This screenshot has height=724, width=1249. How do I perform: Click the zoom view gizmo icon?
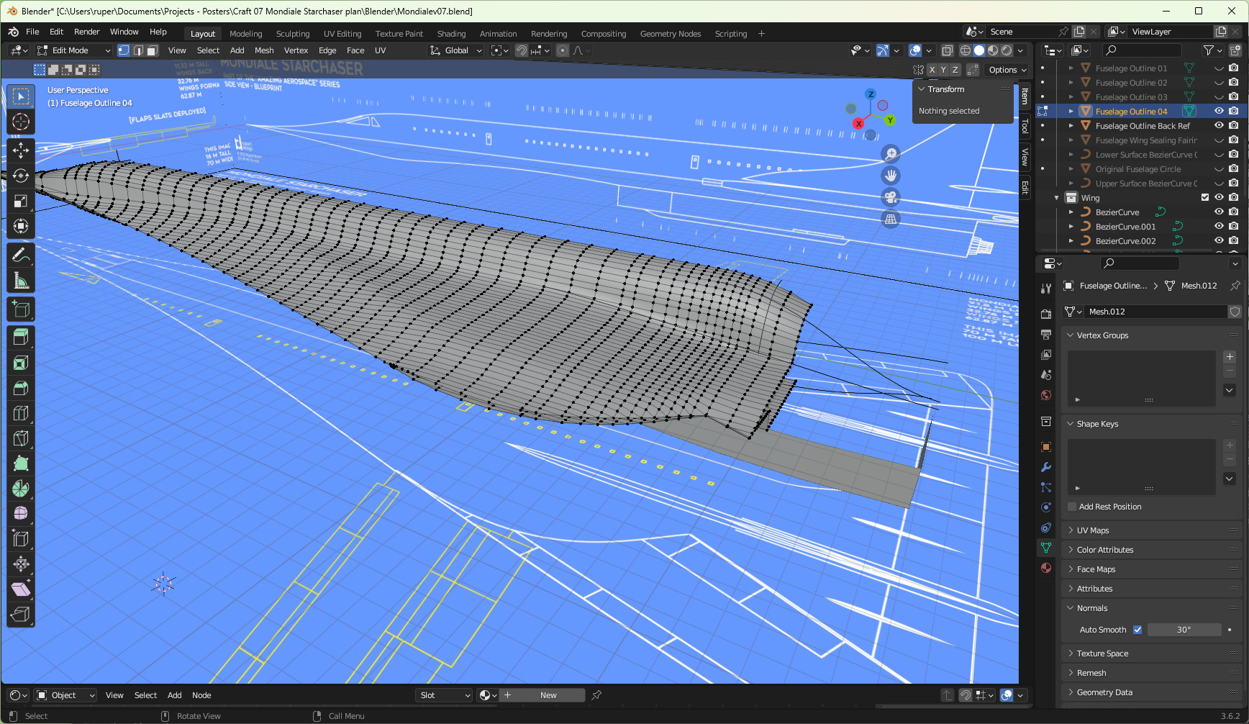click(891, 153)
